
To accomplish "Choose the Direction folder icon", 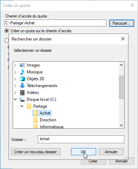I will point(35,120).
